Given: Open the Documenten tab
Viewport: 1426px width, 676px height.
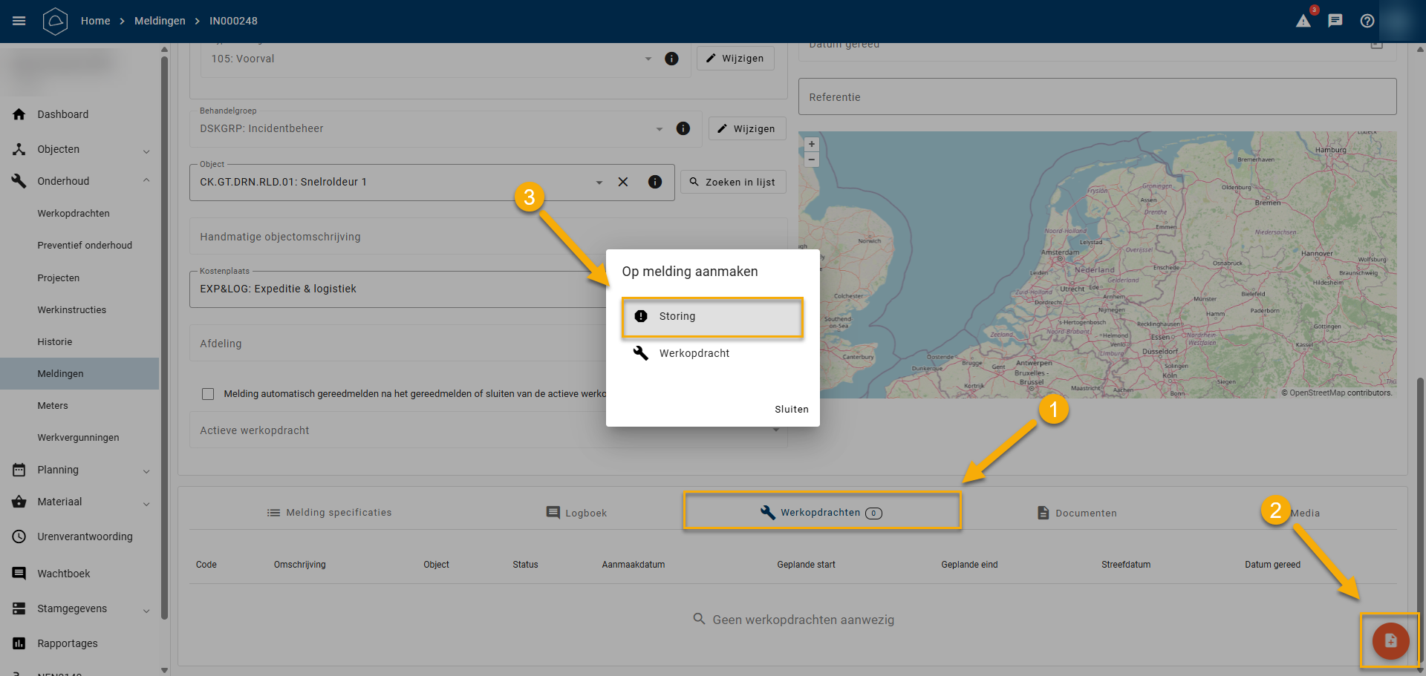Looking at the screenshot, I should coord(1077,513).
